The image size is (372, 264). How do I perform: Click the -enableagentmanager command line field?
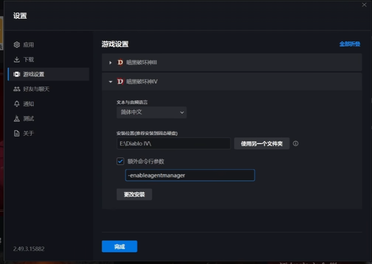pos(189,175)
